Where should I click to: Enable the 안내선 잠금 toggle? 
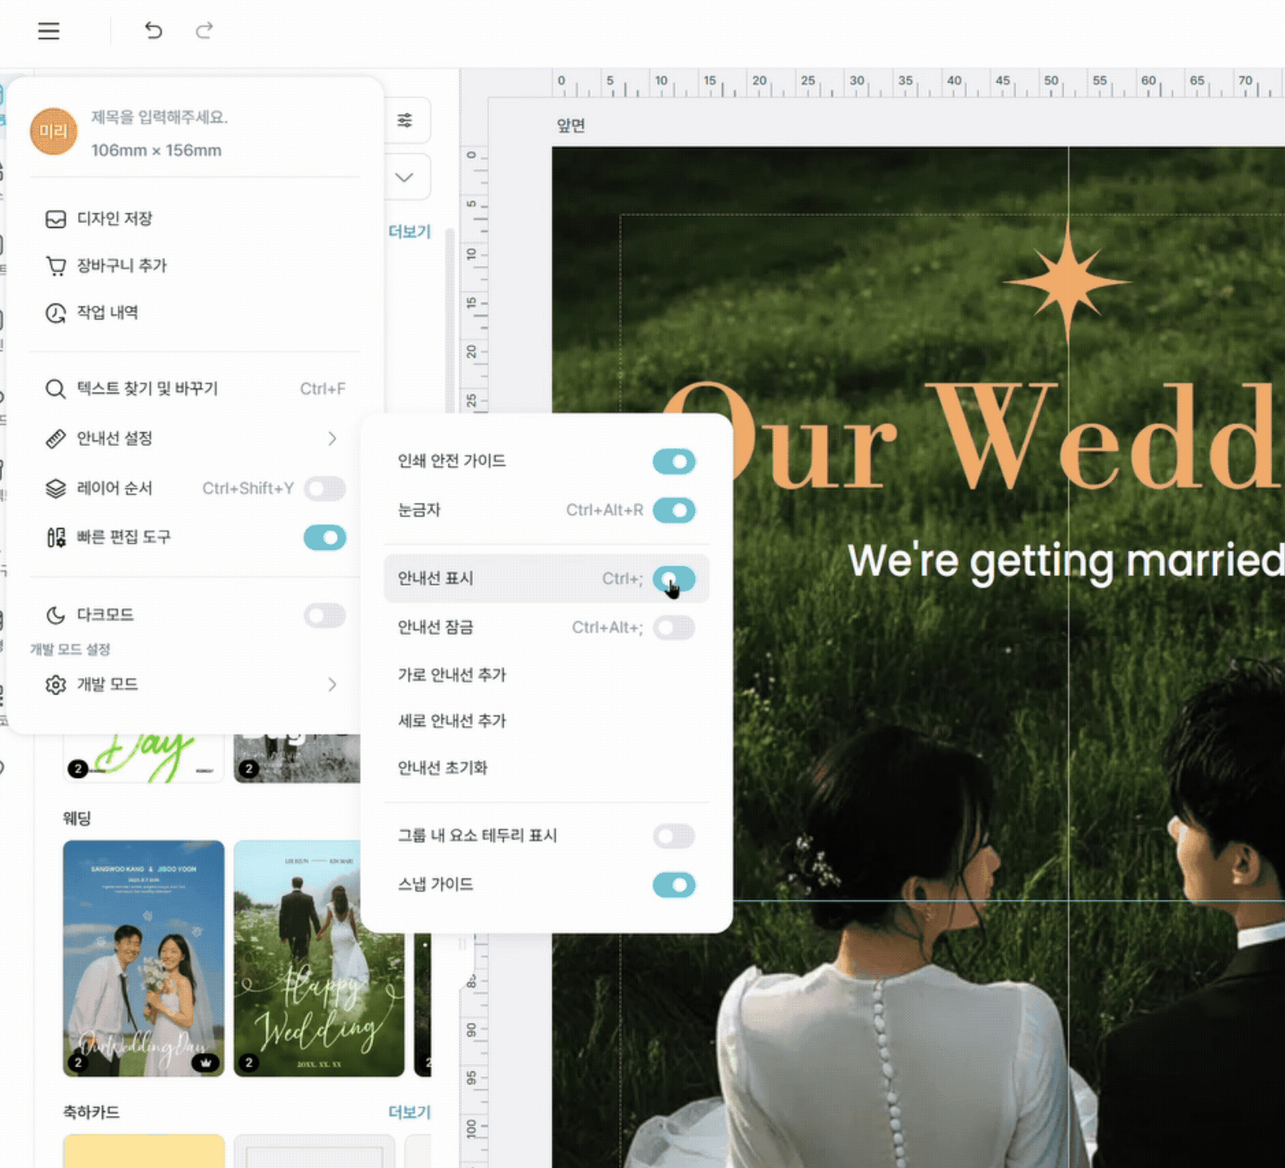click(x=673, y=628)
